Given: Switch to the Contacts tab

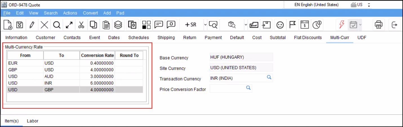Looking at the screenshot, I should click(x=72, y=37).
